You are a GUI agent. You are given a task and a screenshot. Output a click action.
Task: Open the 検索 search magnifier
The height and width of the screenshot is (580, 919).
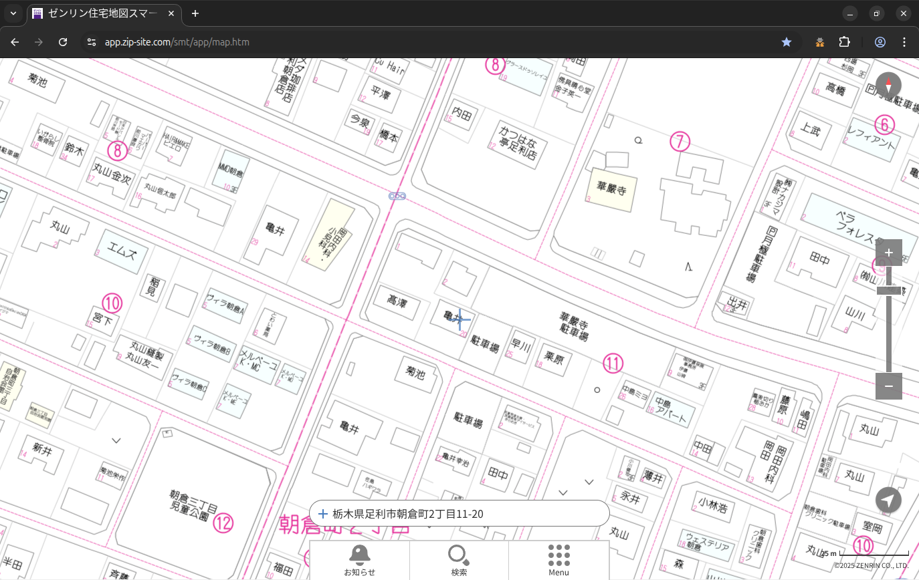pos(459,560)
